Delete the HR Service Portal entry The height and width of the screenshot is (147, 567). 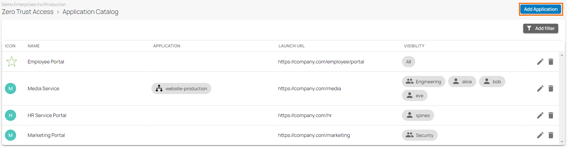pyautogui.click(x=551, y=115)
